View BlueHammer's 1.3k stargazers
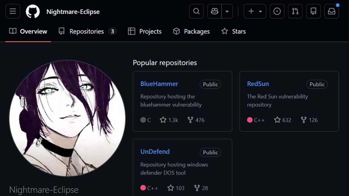 (169, 120)
